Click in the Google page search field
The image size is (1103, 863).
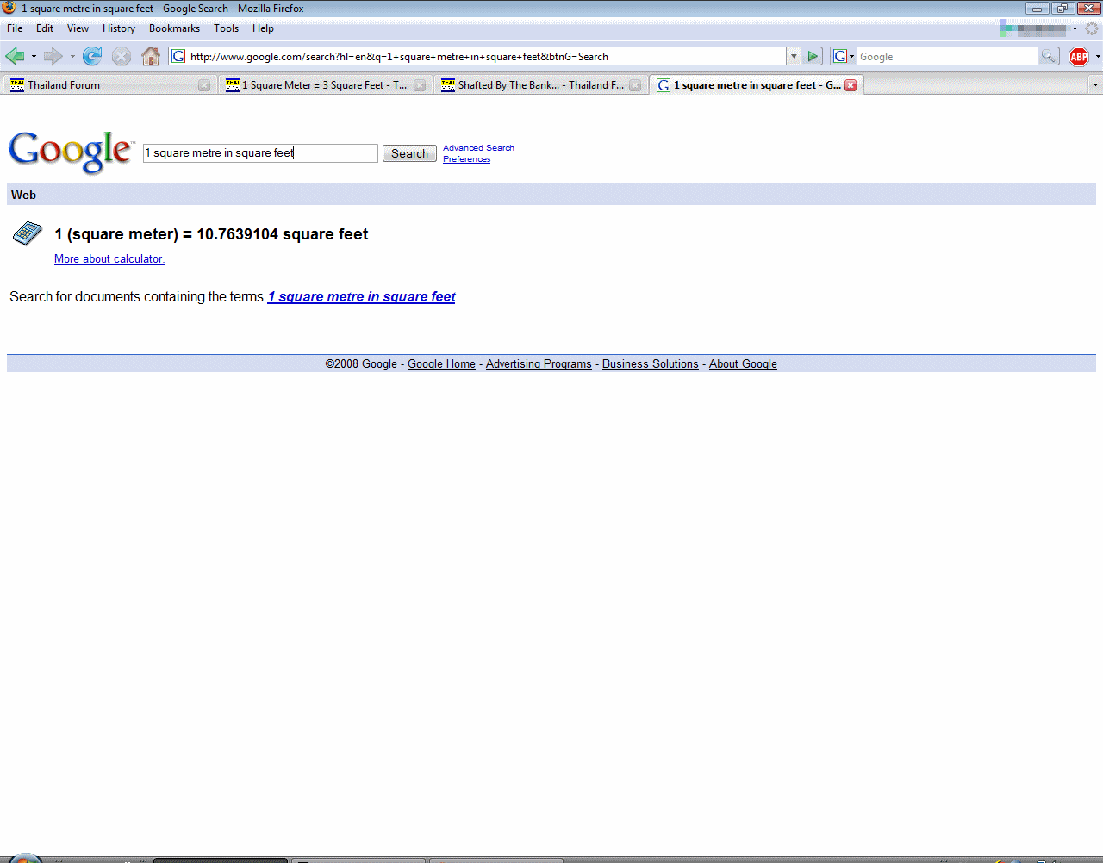(x=260, y=153)
